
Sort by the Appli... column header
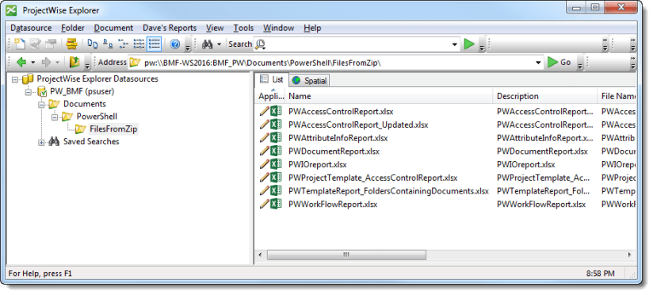coord(270,96)
